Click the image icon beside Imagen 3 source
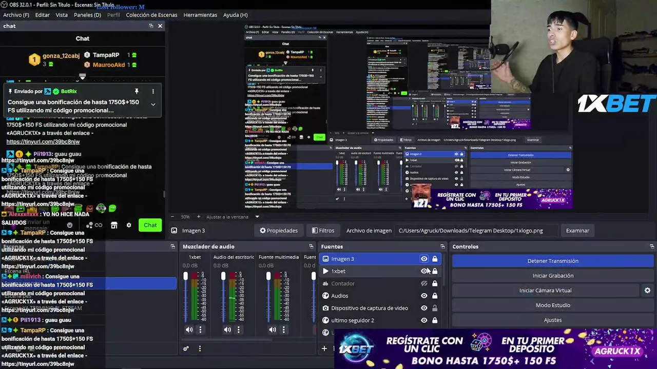 click(325, 259)
